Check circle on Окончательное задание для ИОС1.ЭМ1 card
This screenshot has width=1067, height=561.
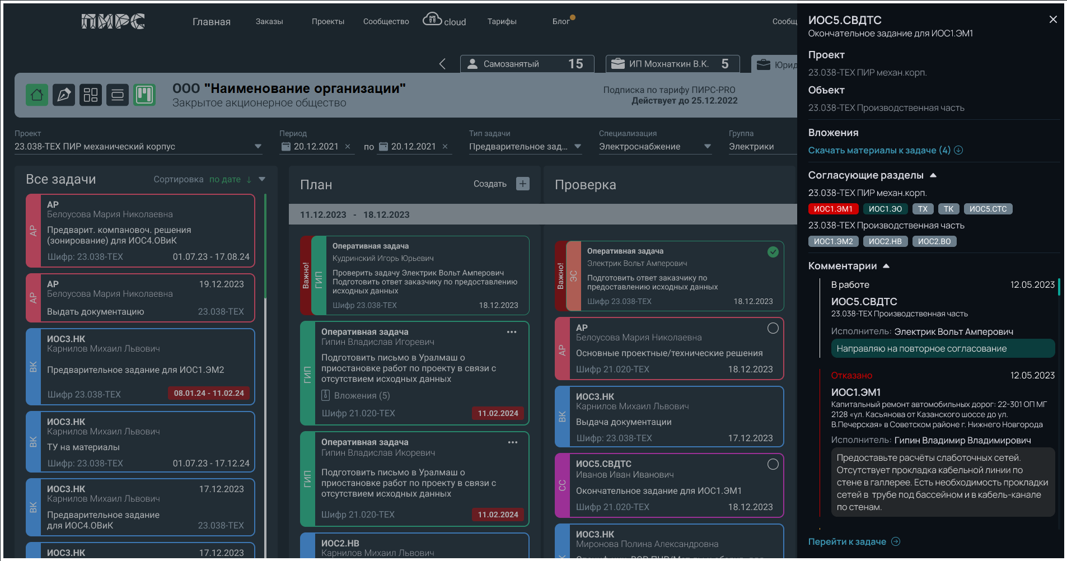click(x=773, y=464)
